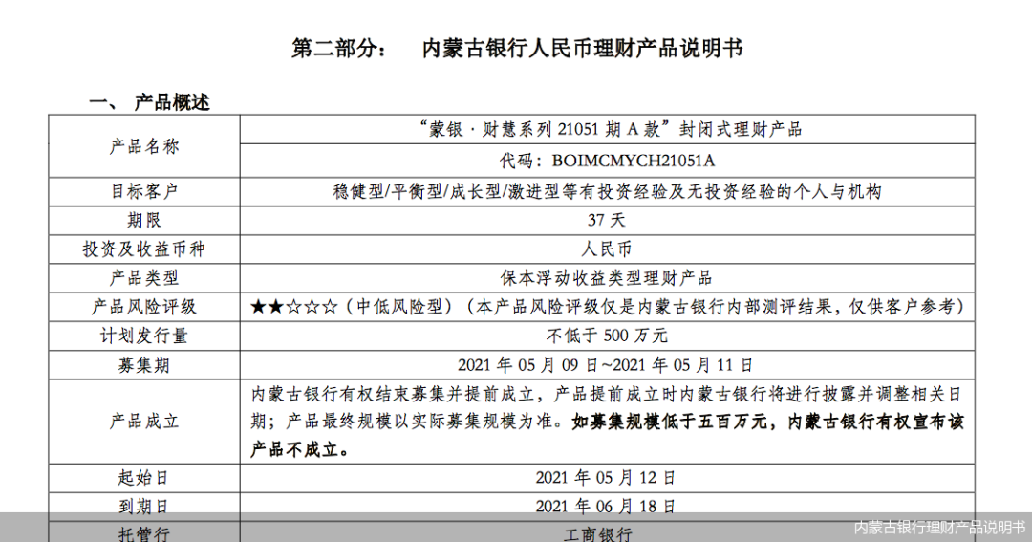
Task: Select the target customer description 稳健型/平衡型/成长型
Action: coord(418,191)
